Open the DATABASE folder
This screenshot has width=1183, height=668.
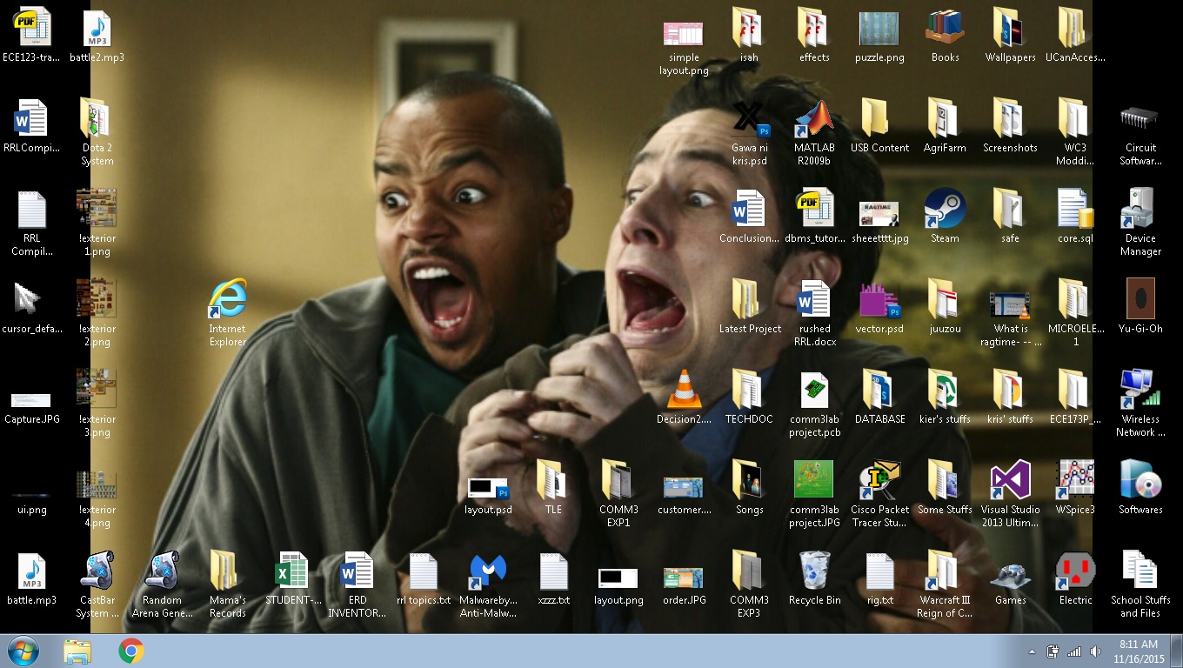pos(879,391)
